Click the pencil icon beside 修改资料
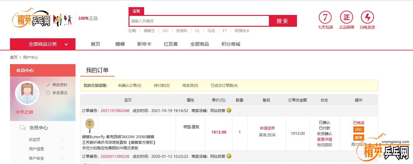 tap(48, 85)
